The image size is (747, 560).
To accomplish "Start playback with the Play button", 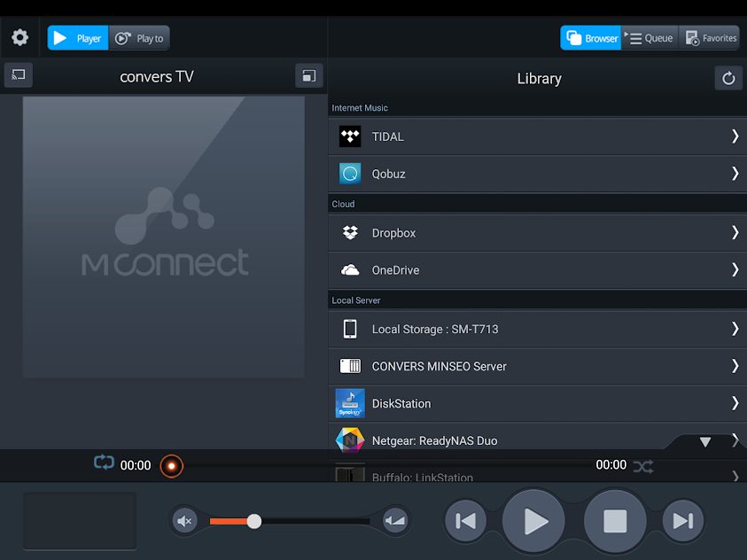I will click(x=533, y=521).
